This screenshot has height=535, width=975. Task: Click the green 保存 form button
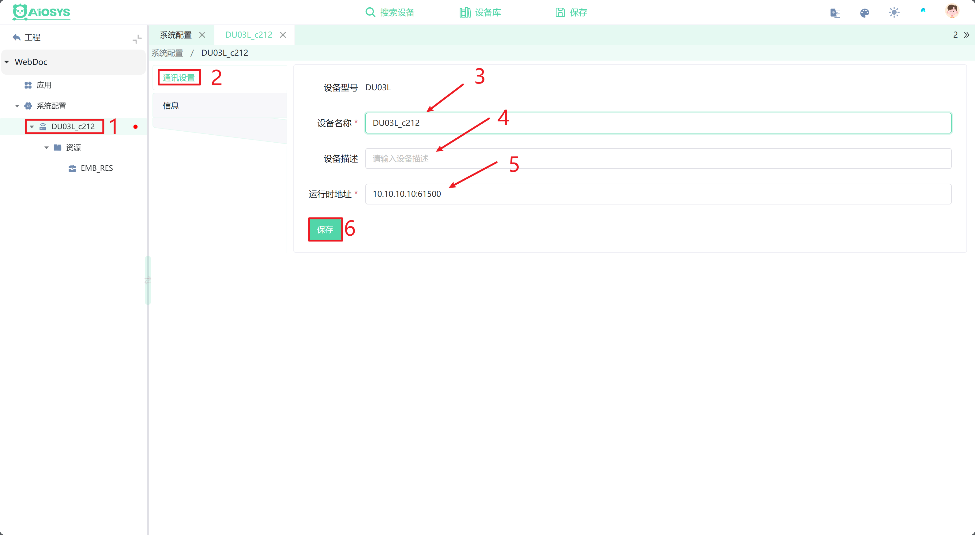[x=325, y=229]
